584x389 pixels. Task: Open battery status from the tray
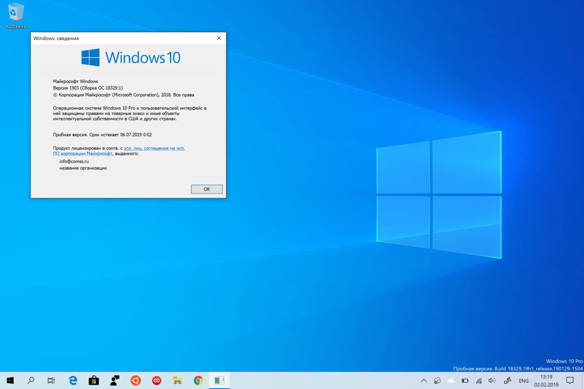coord(464,380)
